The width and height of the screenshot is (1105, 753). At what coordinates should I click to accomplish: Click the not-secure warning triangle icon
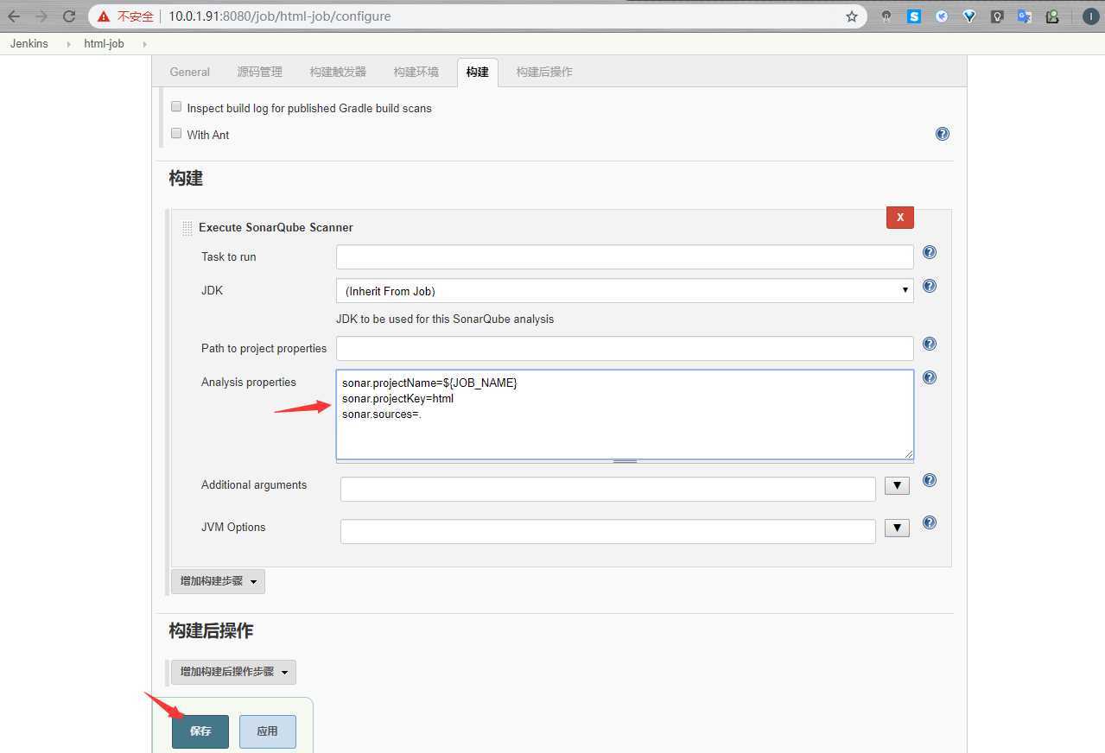[104, 16]
